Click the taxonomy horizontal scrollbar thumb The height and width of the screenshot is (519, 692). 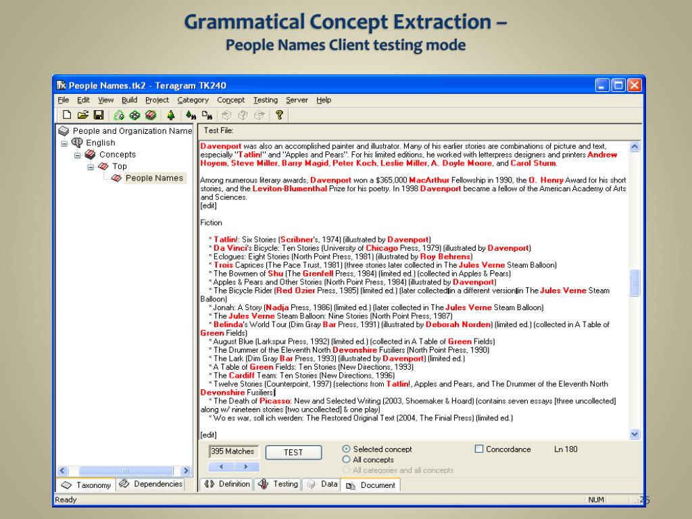pos(126,470)
